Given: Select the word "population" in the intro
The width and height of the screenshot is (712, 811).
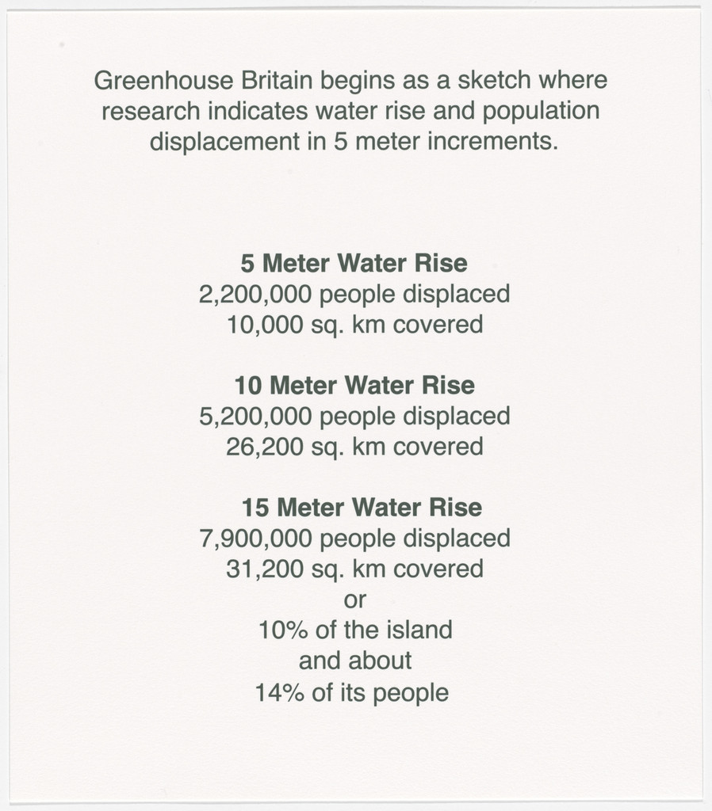Looking at the screenshot, I should pos(542,112).
